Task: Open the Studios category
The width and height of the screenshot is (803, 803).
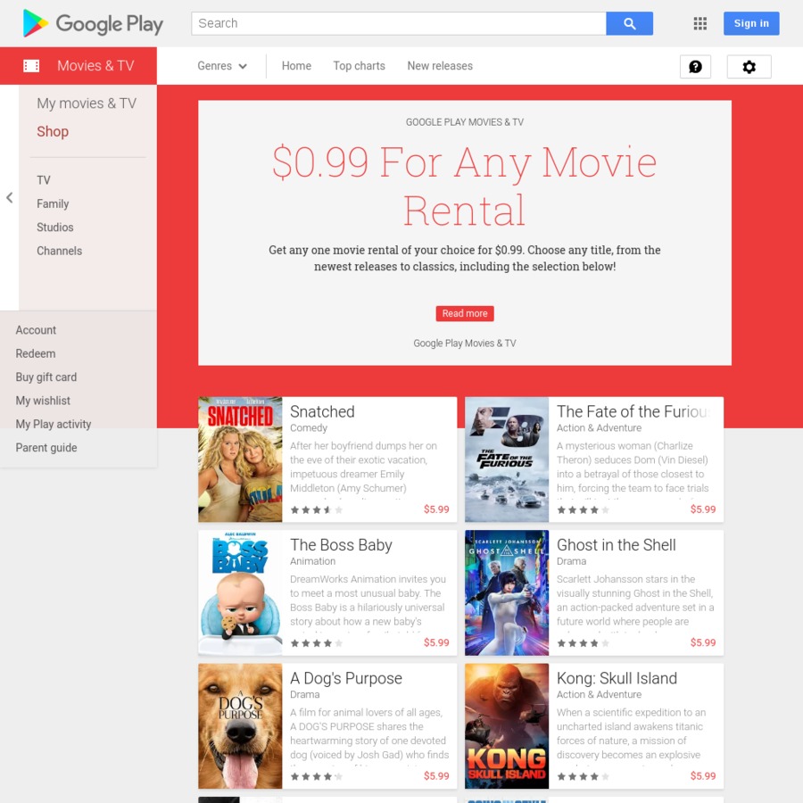Action: click(x=54, y=228)
